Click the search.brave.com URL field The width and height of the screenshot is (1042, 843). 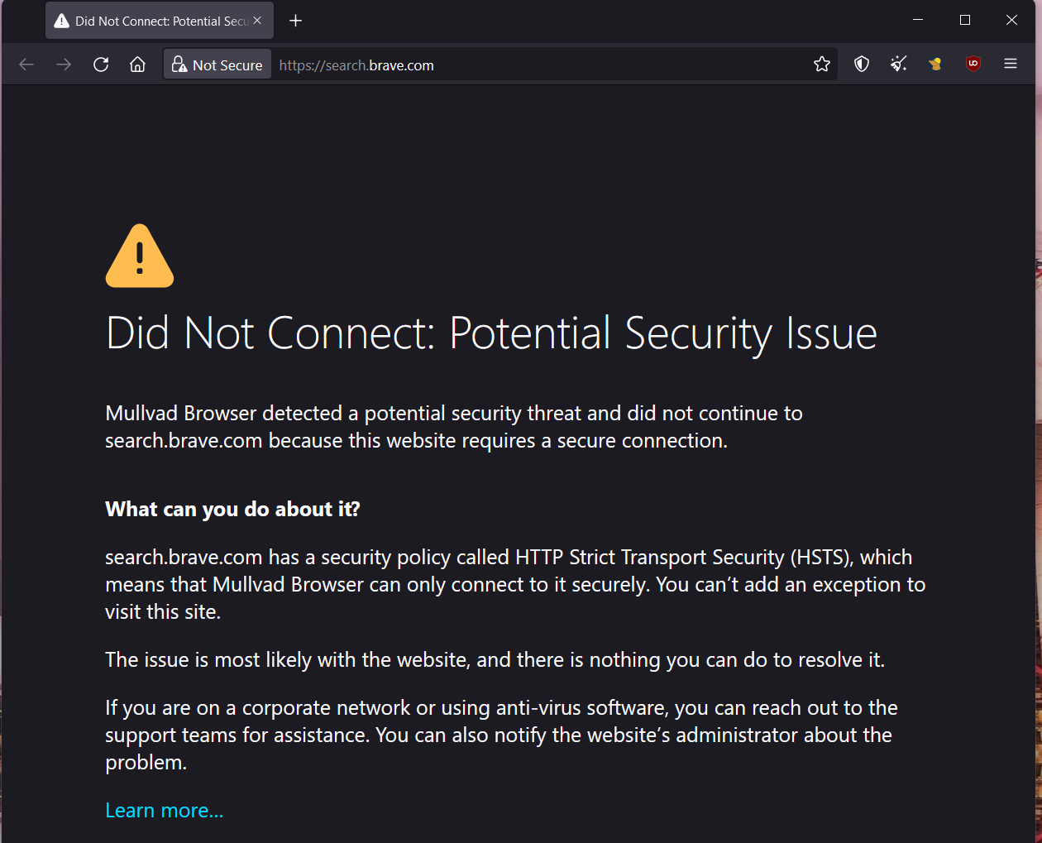coord(538,65)
